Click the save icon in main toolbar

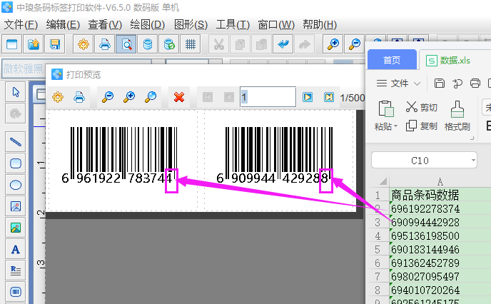[55, 44]
